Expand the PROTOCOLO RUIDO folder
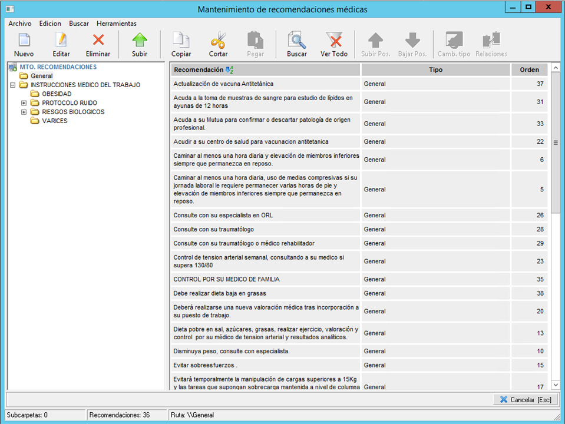The image size is (565, 424). [24, 103]
